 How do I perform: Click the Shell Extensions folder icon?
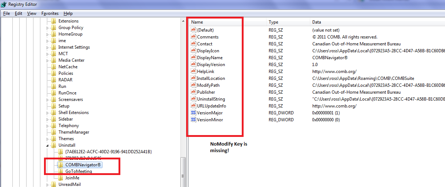tap(54, 113)
